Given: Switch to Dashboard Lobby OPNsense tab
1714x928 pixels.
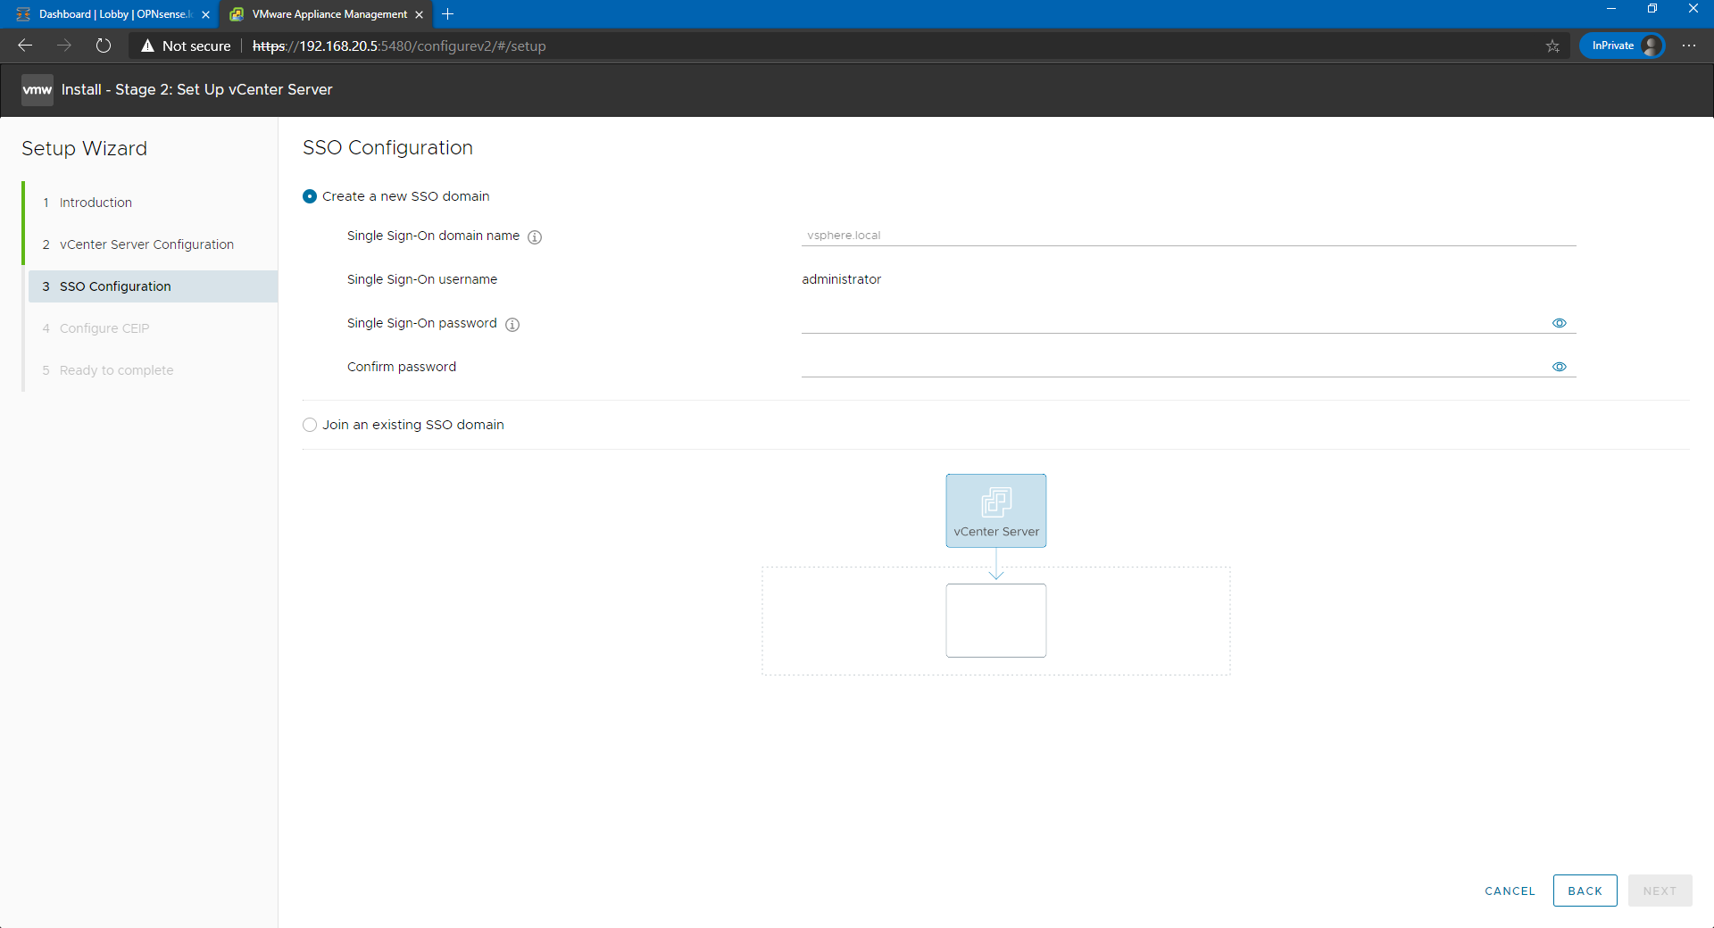Looking at the screenshot, I should click(x=113, y=14).
